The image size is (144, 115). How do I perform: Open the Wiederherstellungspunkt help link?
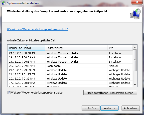tap(37, 29)
